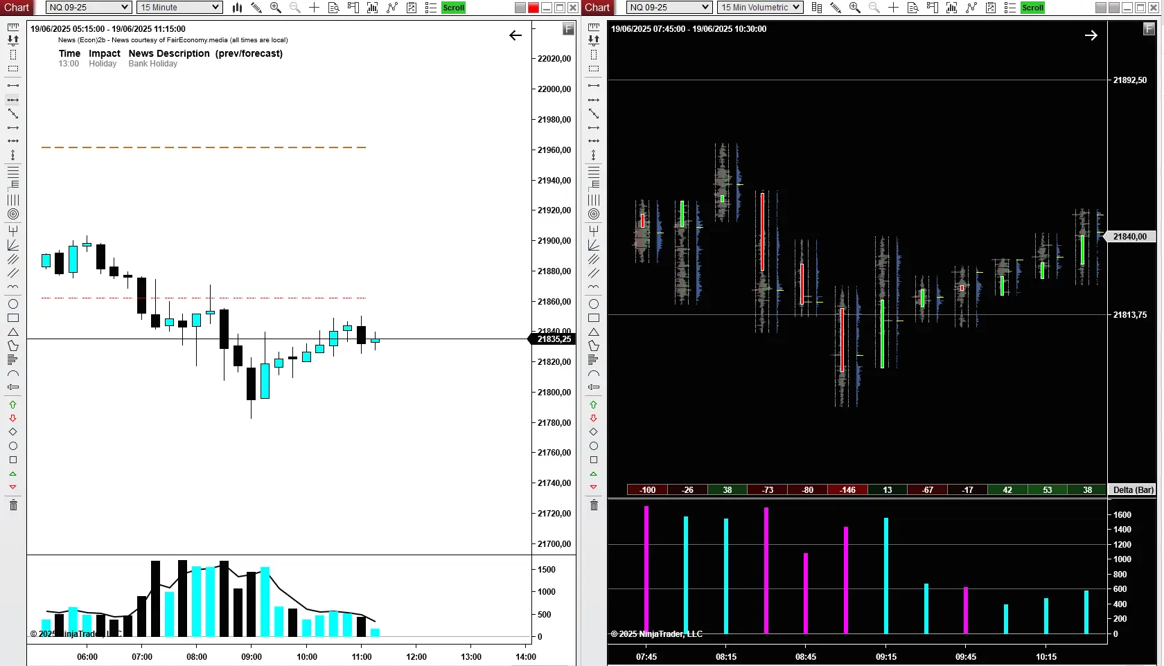Select the Ruler tool in the left sidebar

tap(13, 26)
